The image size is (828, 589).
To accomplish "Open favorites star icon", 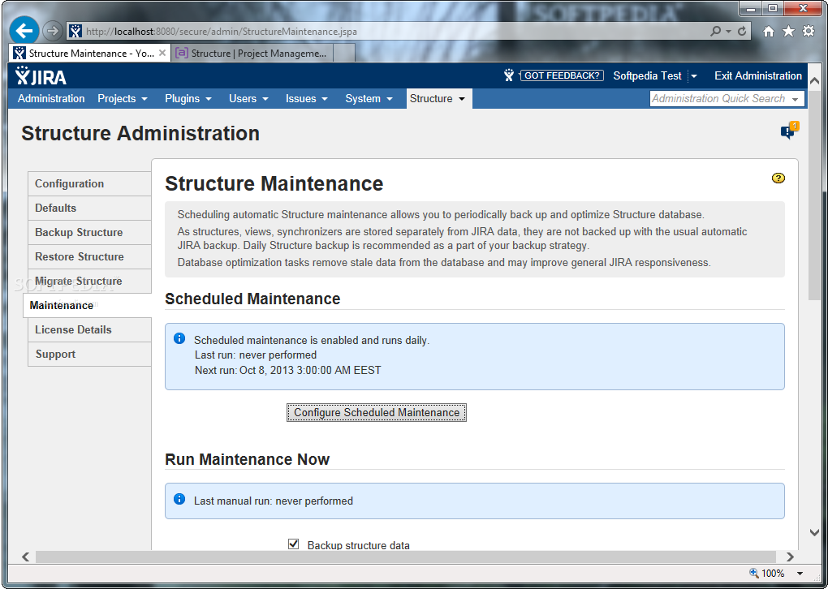I will (788, 31).
